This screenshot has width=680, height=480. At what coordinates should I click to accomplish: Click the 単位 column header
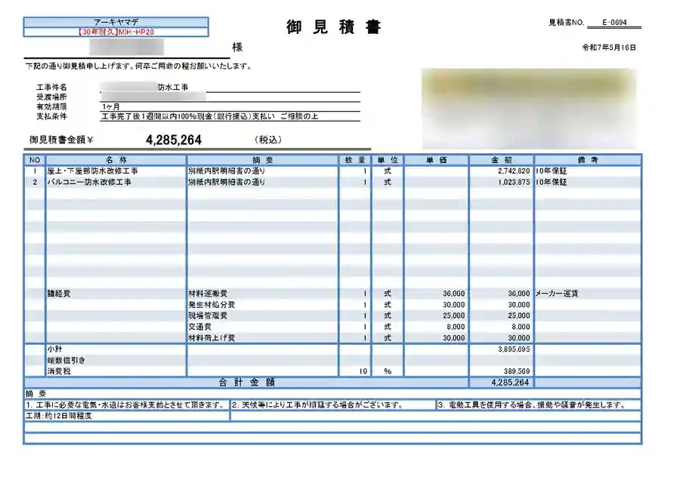(388, 160)
